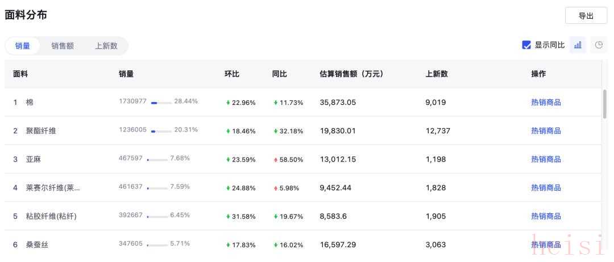Click the 估算销售额 column header

point(351,74)
